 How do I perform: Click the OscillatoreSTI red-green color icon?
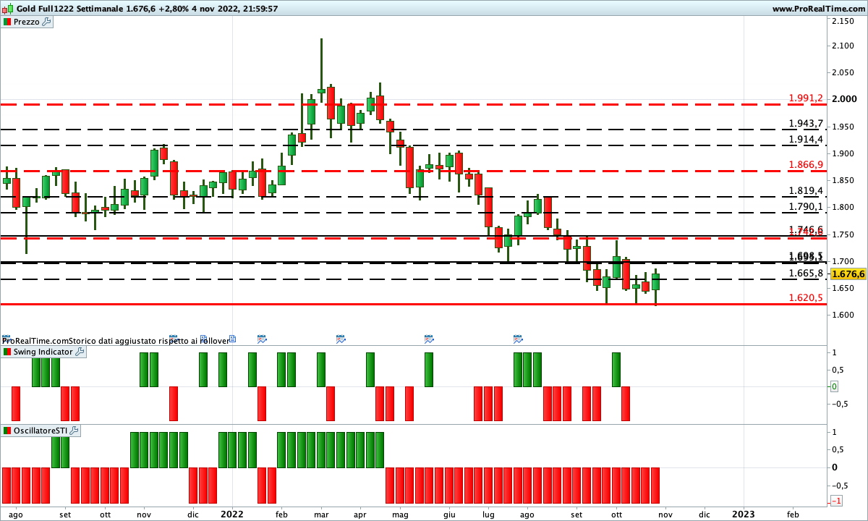[7, 431]
